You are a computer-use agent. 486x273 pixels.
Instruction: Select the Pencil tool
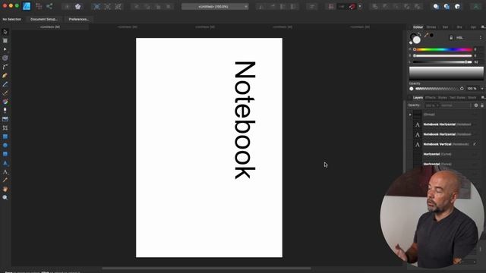(x=5, y=84)
